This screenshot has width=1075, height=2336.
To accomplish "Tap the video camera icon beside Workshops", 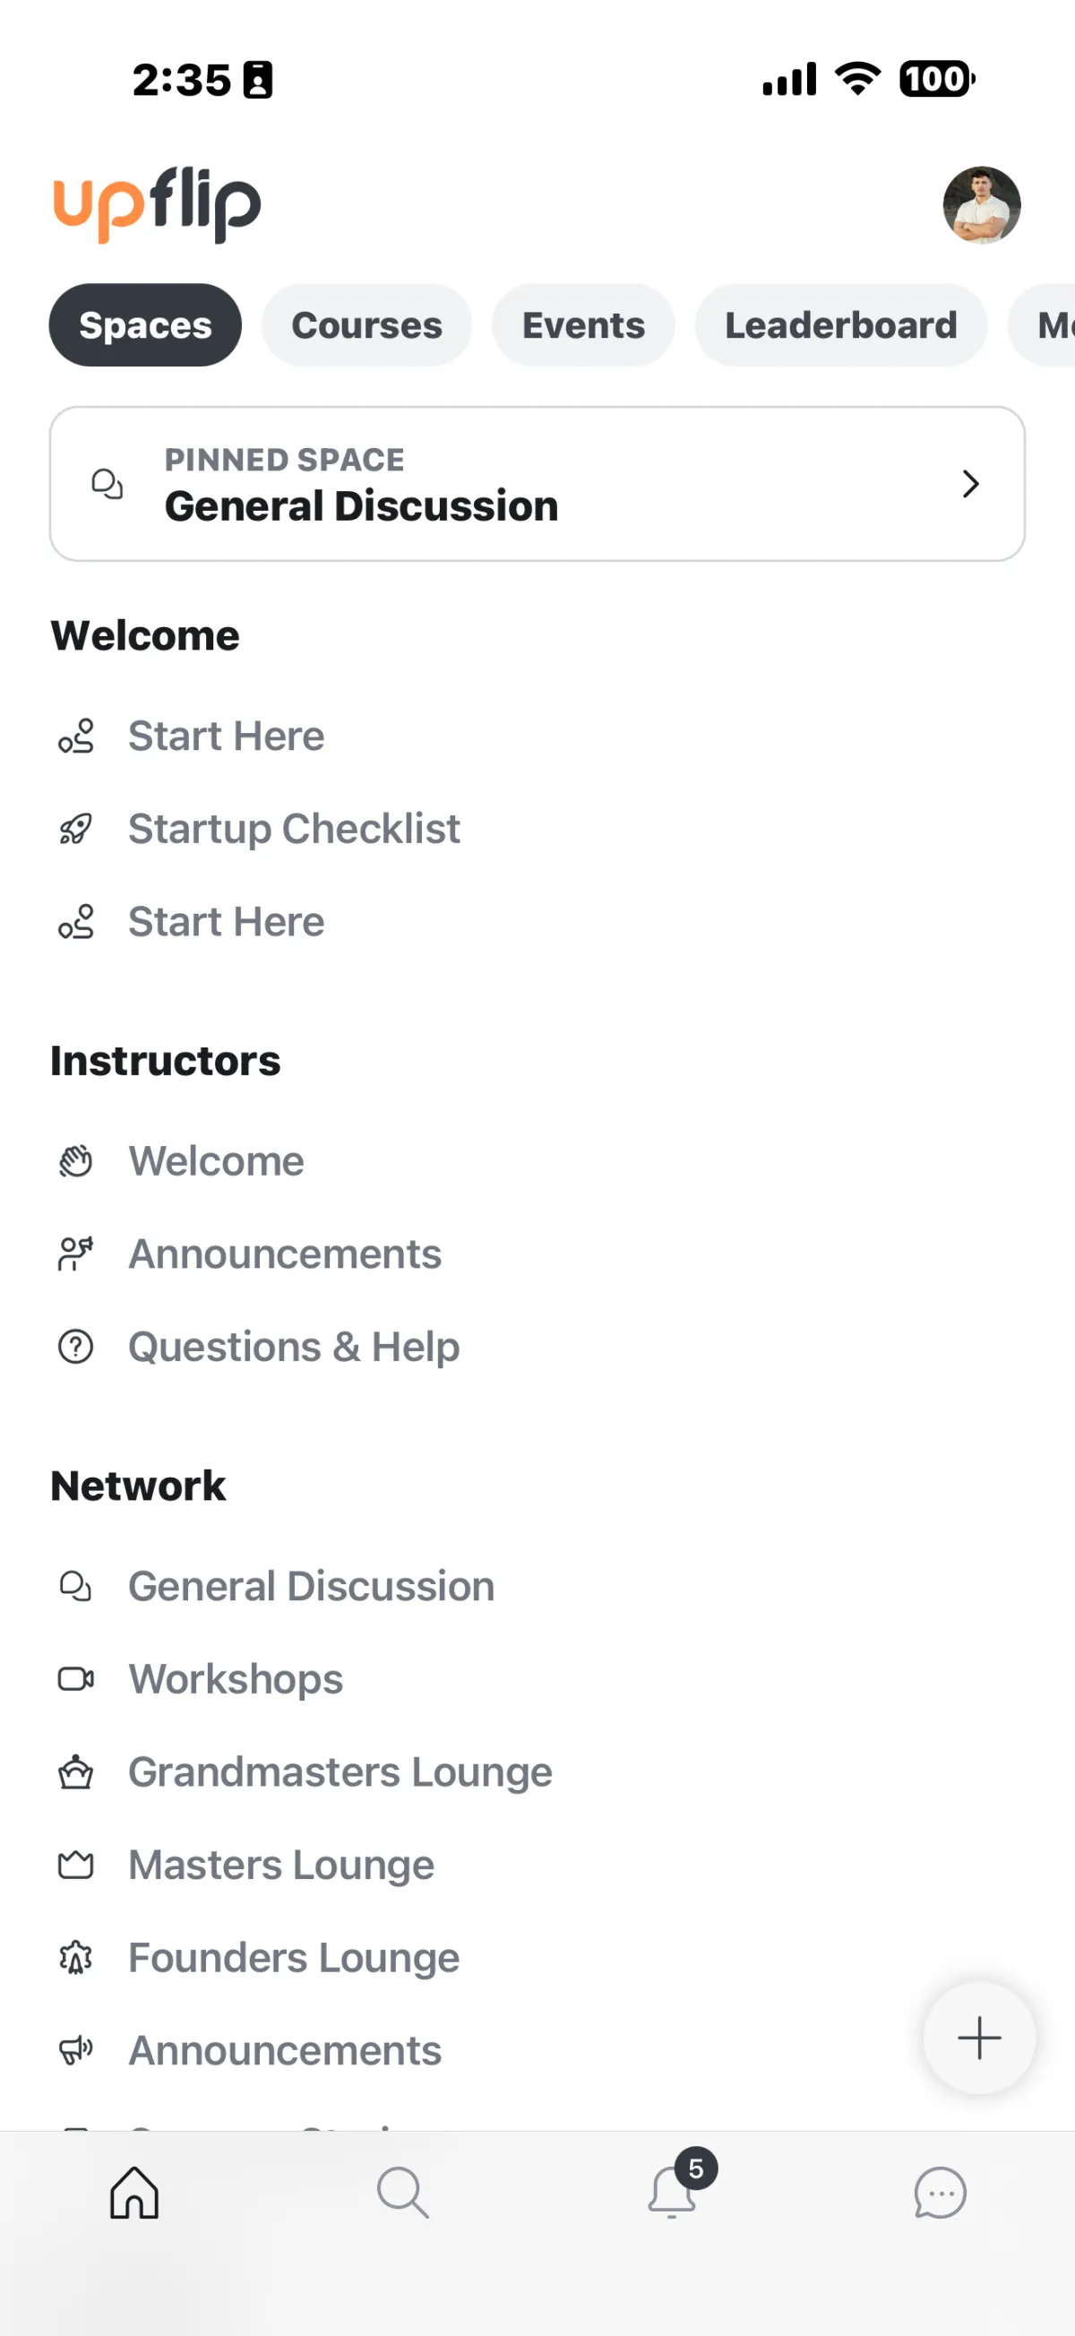I will coord(76,1679).
